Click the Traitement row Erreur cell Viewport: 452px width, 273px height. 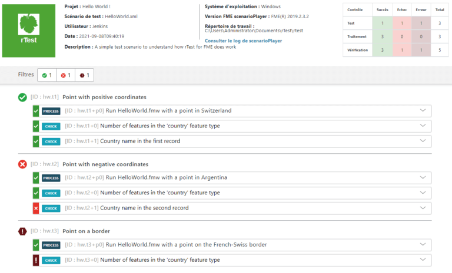(421, 36)
